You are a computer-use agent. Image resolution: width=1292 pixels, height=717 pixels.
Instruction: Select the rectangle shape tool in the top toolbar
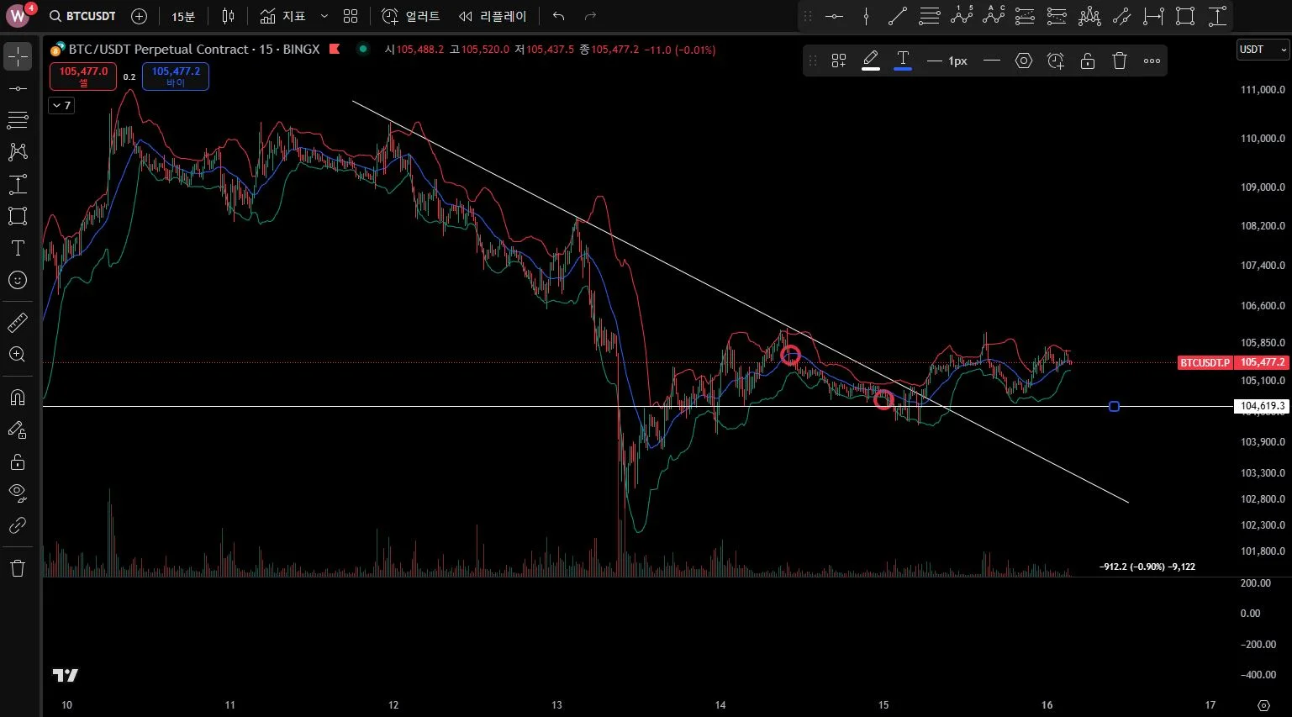click(1185, 16)
